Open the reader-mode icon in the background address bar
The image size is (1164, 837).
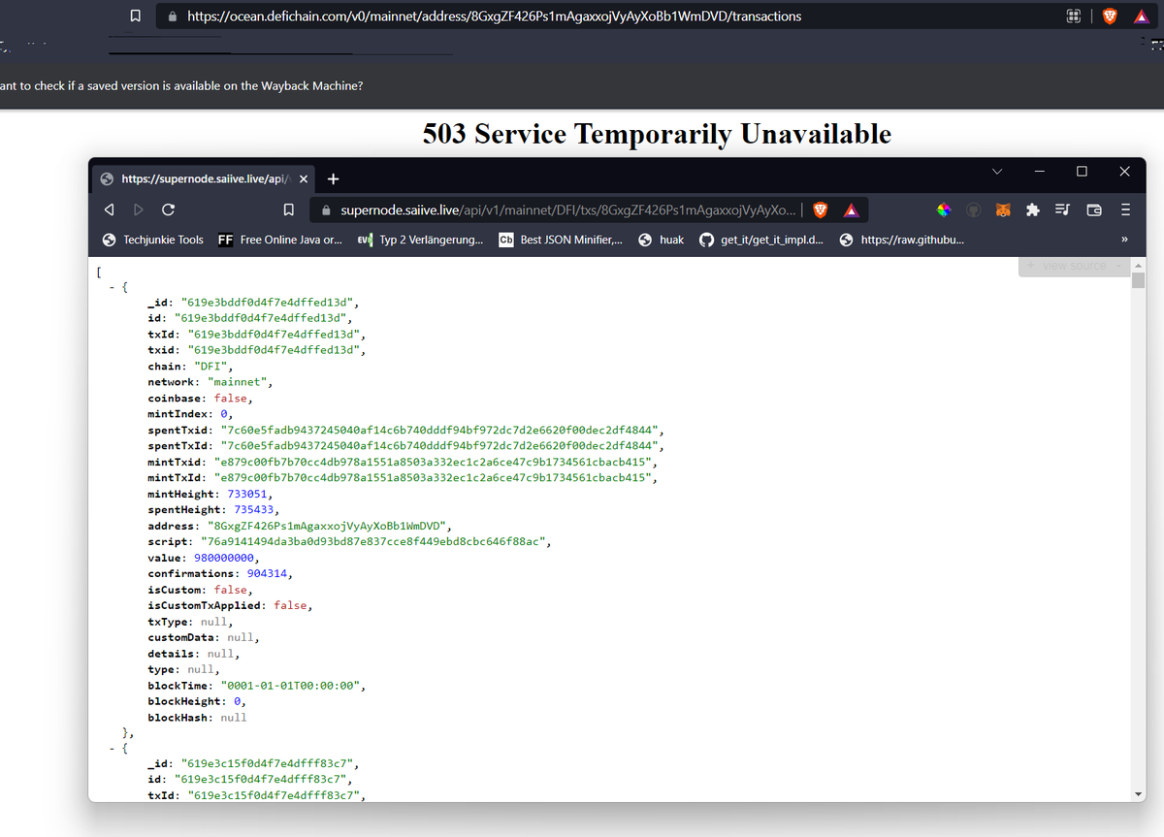[x=1074, y=16]
